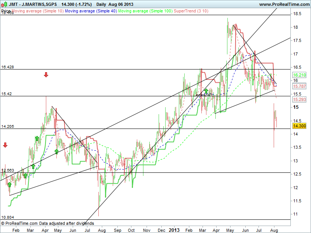Click the '16.428' horizontal level label
Image resolution: width=311 pixels, height=233 pixels.
coord(7,67)
